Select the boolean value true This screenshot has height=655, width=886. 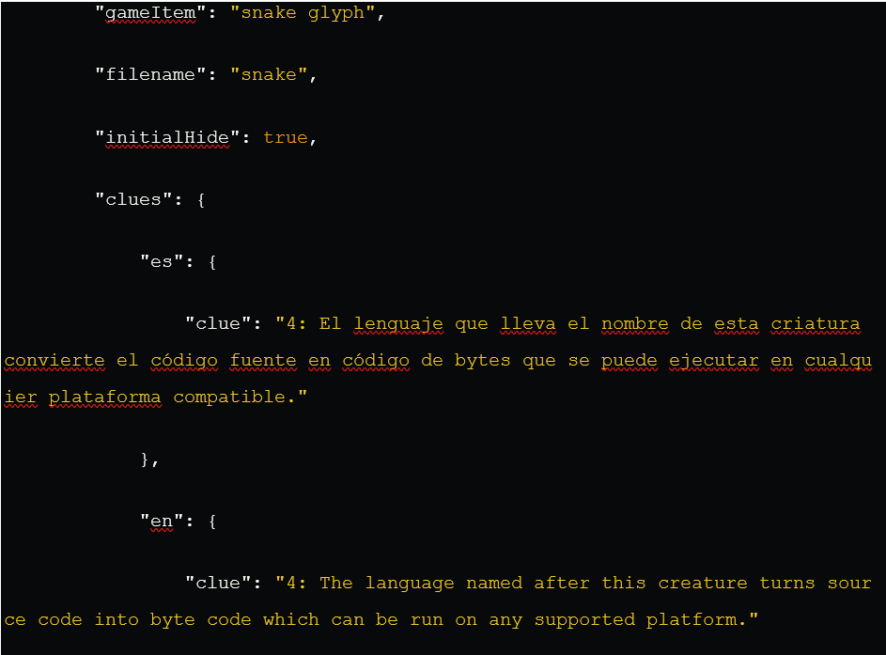pyautogui.click(x=285, y=137)
